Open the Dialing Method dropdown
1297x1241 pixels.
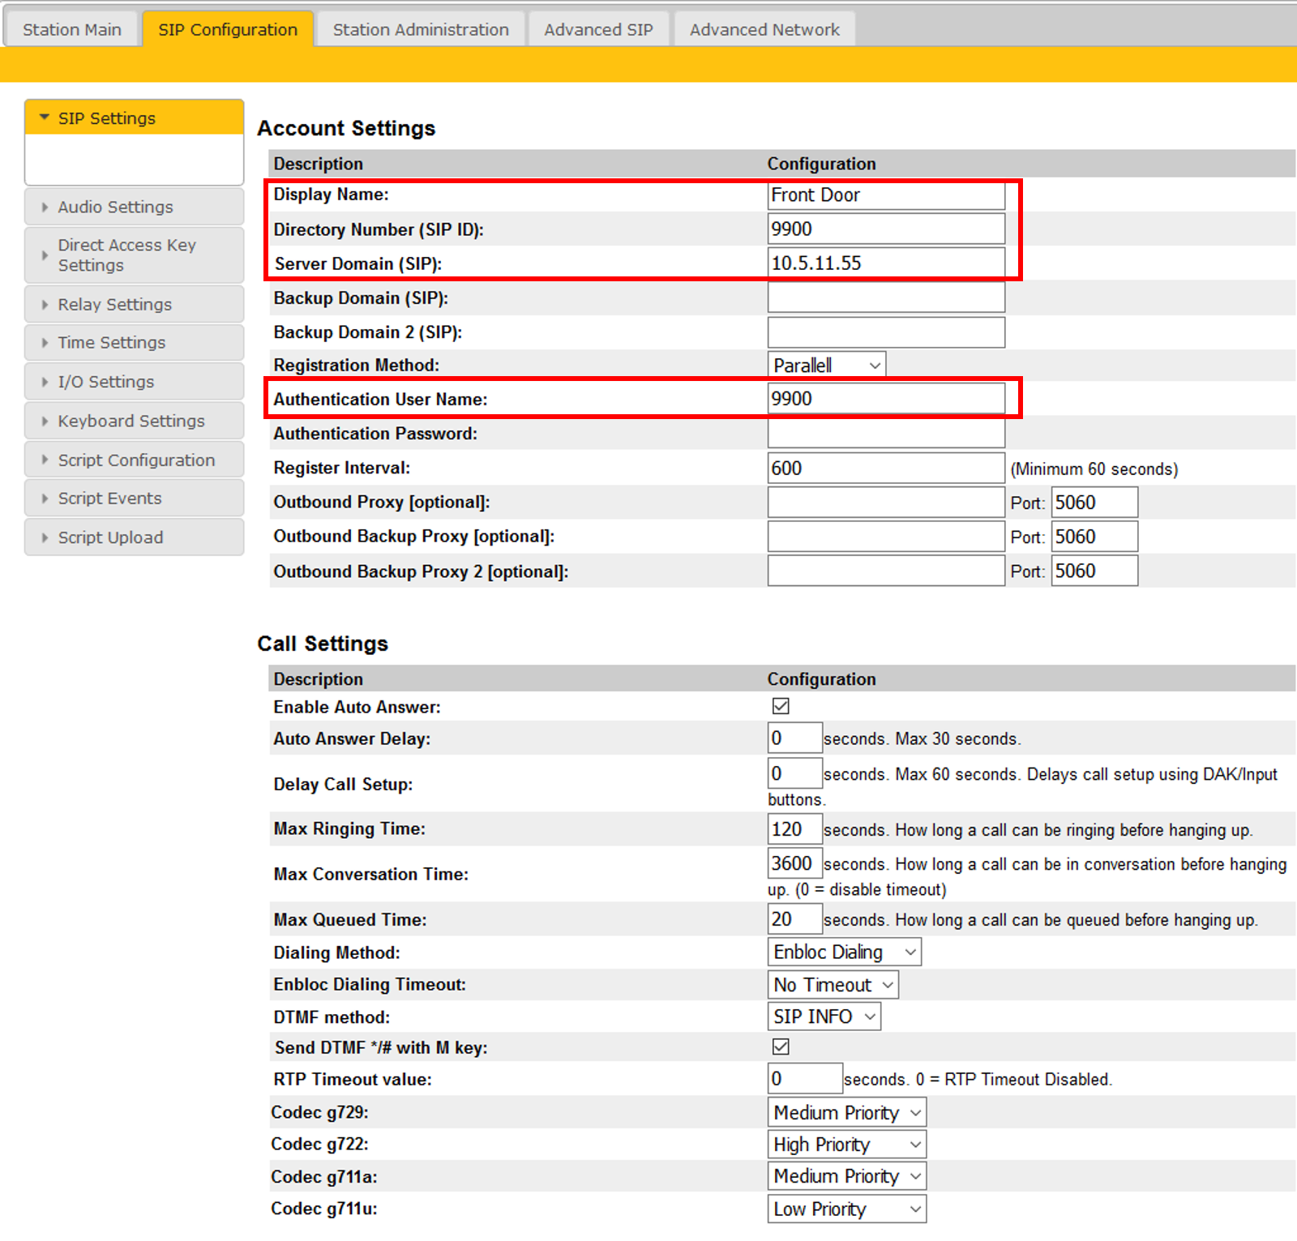pyautogui.click(x=844, y=952)
